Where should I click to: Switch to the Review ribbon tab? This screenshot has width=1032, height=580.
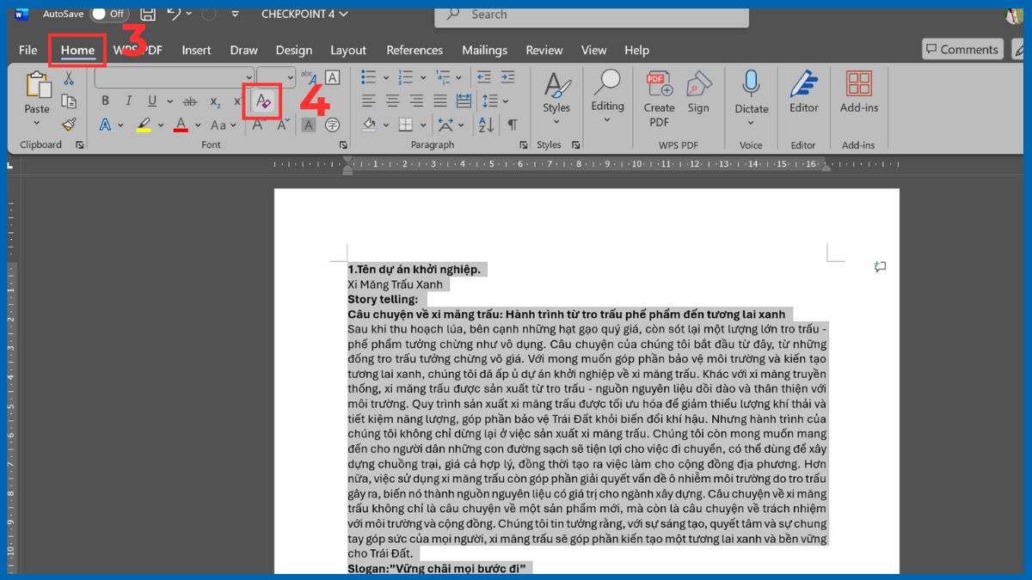tap(544, 50)
